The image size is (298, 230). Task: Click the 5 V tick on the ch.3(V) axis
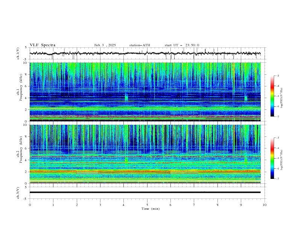(x=26, y=187)
